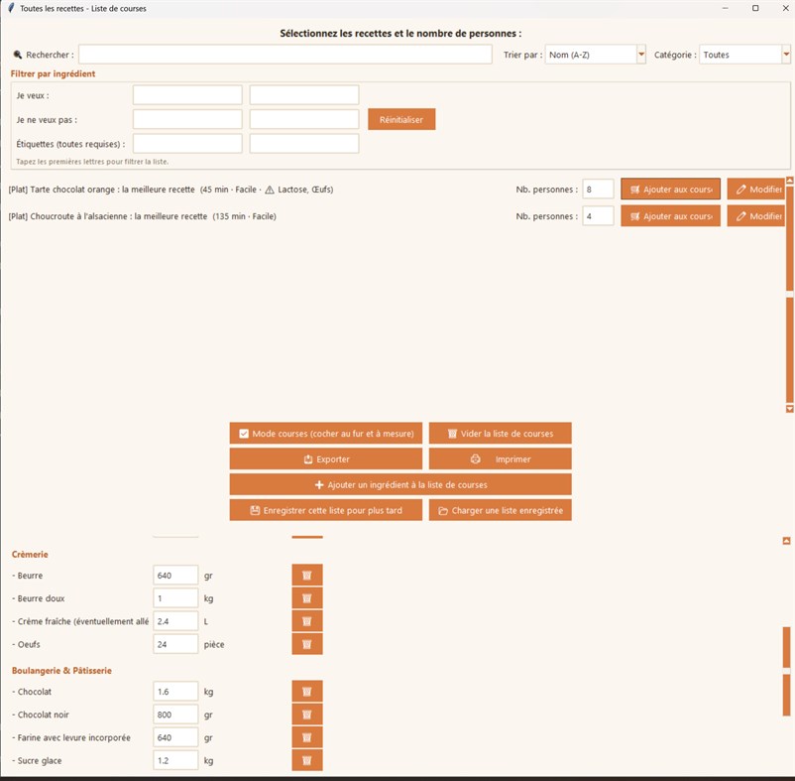Click the second Je ne veux pas field
The height and width of the screenshot is (781, 795).
pyautogui.click(x=304, y=119)
